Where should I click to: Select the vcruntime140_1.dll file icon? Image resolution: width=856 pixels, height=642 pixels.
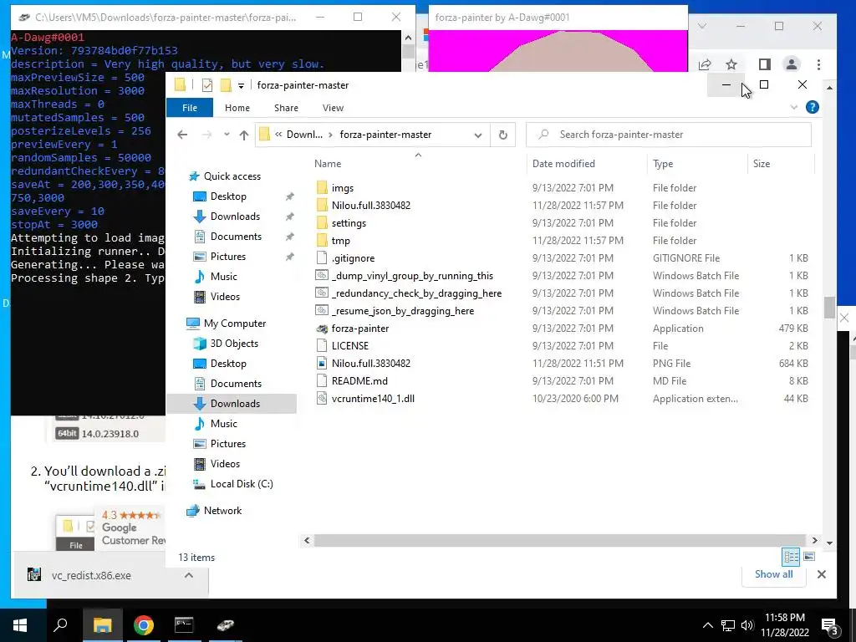(322, 399)
